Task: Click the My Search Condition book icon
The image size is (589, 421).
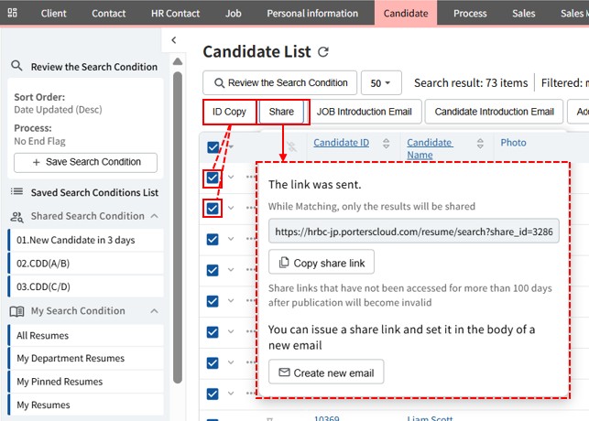Action: (x=16, y=311)
